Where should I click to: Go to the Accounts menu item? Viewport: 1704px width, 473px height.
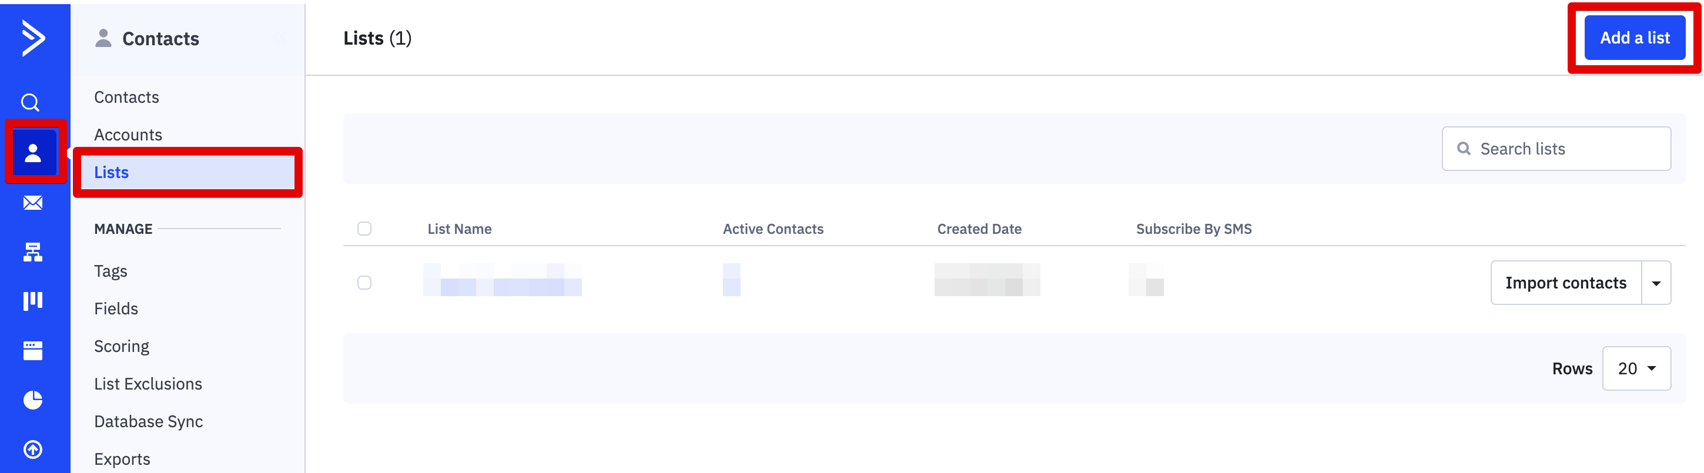coord(128,135)
